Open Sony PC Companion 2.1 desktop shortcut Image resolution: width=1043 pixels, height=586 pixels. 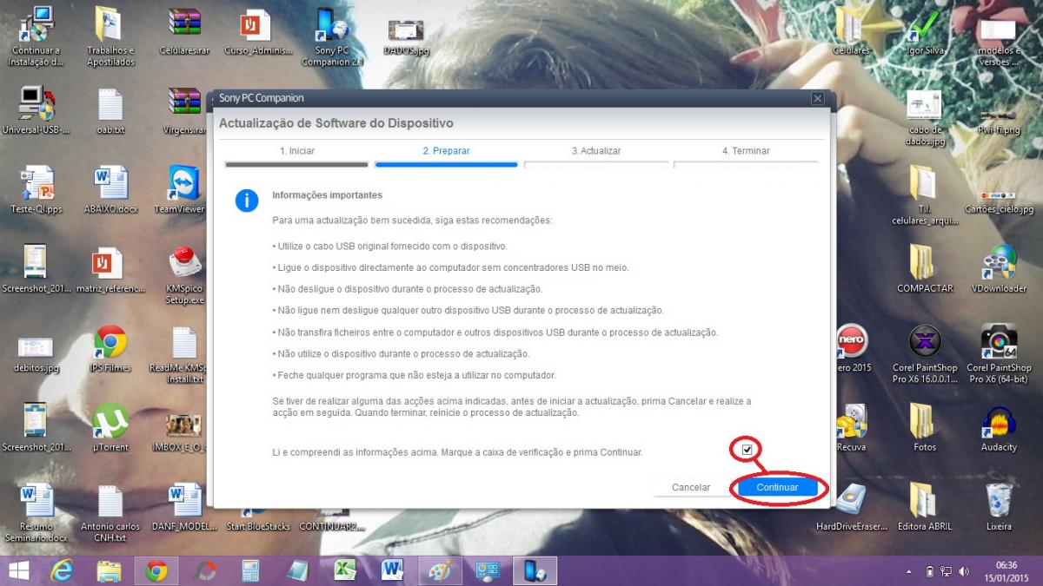[x=331, y=37]
